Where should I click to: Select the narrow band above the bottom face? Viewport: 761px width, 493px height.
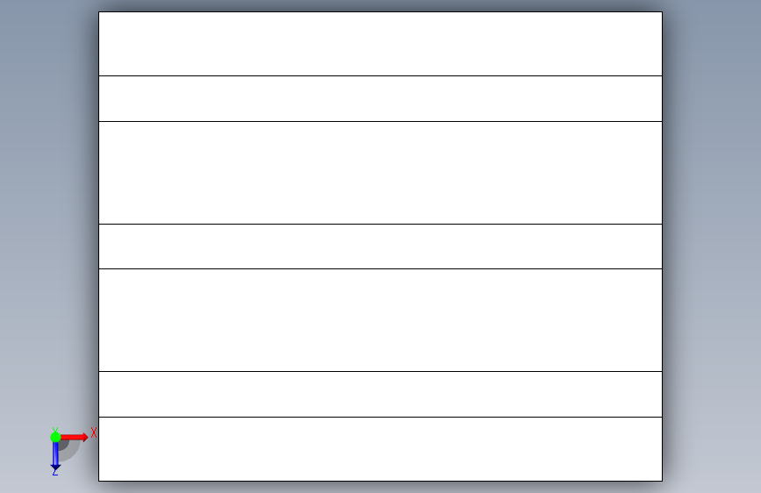tap(380, 394)
